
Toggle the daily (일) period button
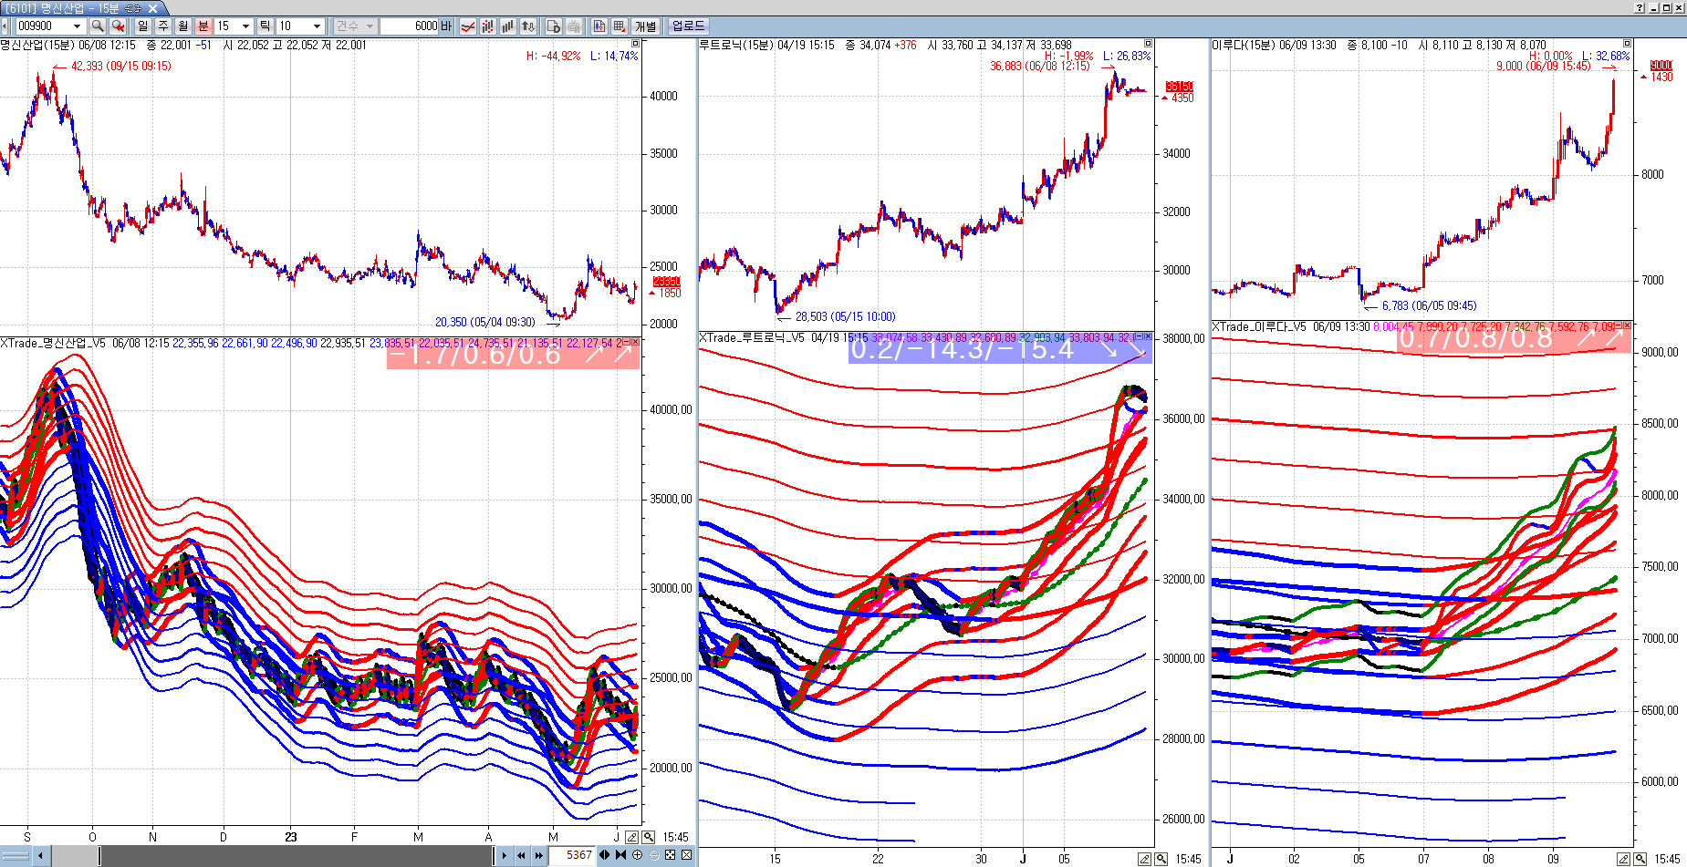tap(143, 26)
